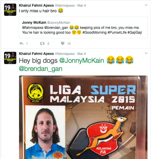Image resolution: width=151 pixels, height=159 pixels.
Task: Click the reply count number 1
Action: coord(27,44)
